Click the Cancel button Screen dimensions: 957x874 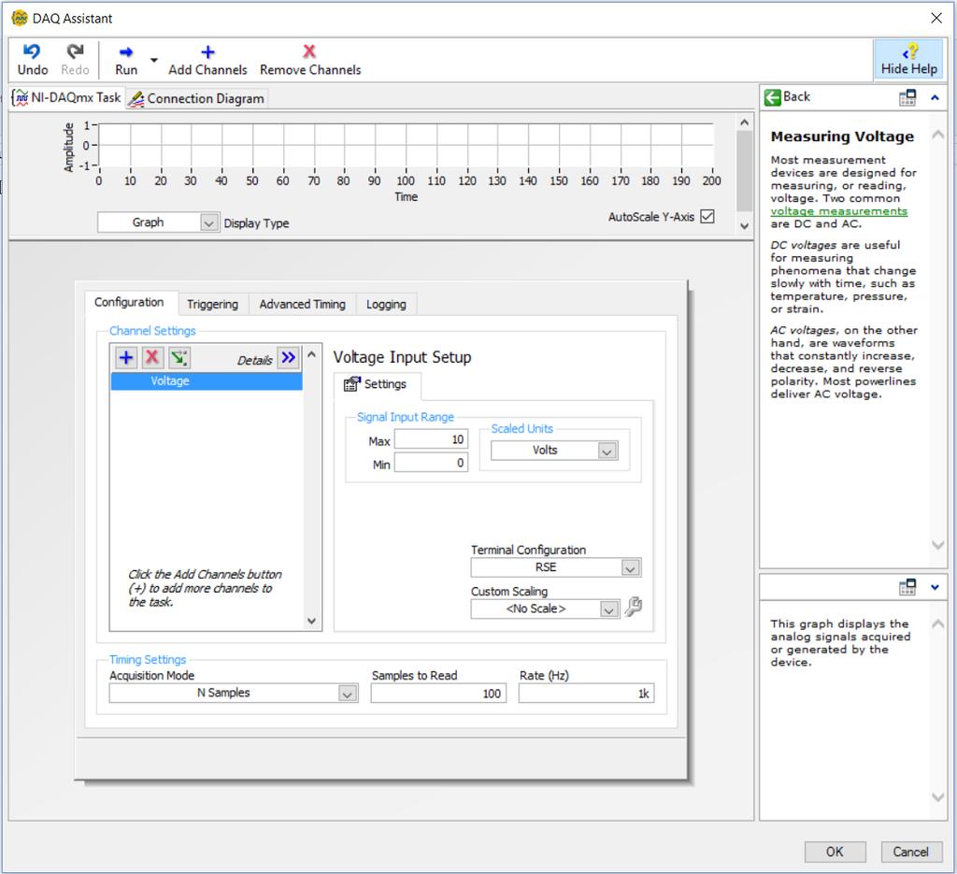911,852
